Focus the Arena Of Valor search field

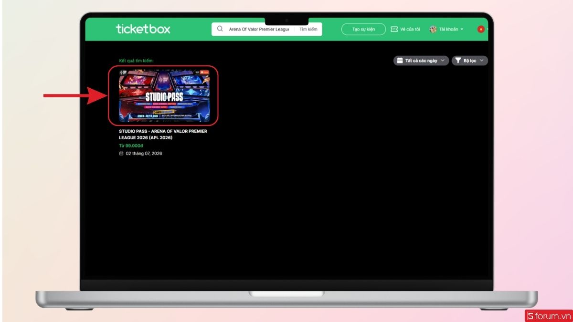(x=259, y=29)
